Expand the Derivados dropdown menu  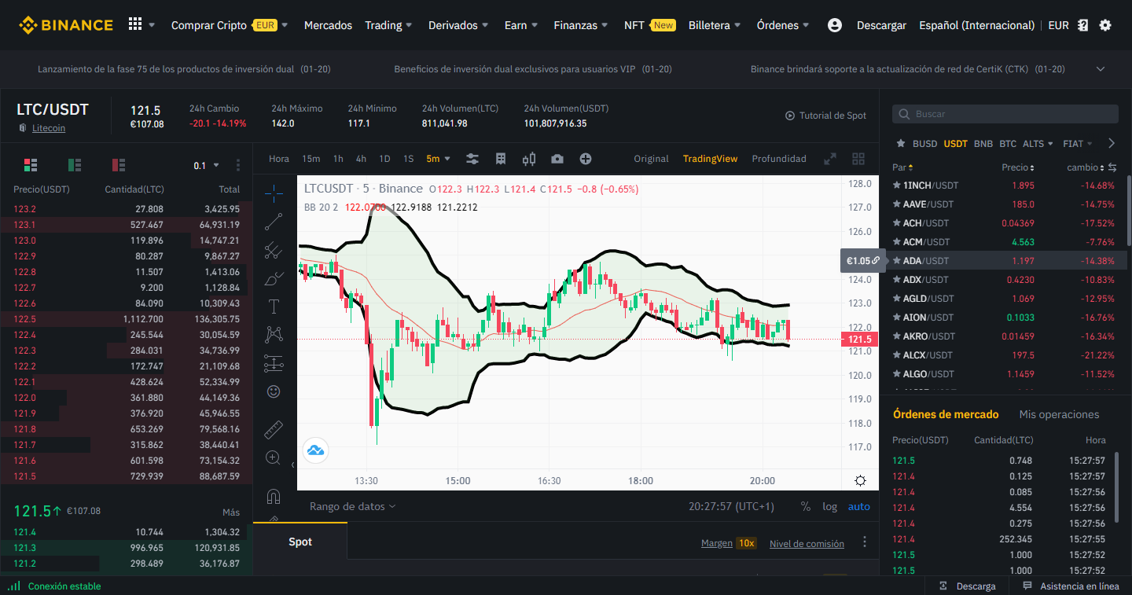pyautogui.click(x=459, y=25)
